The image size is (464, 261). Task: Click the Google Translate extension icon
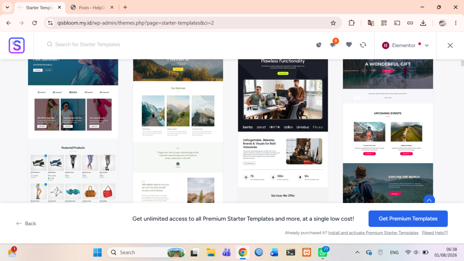(371, 23)
